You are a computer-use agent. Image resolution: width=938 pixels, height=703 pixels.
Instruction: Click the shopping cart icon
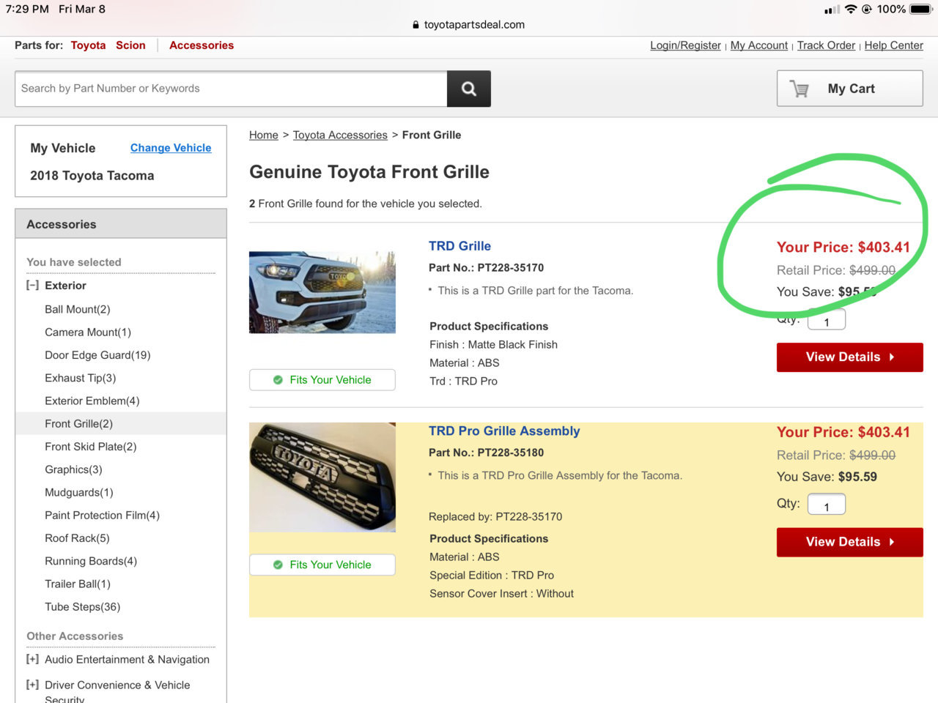coord(799,89)
